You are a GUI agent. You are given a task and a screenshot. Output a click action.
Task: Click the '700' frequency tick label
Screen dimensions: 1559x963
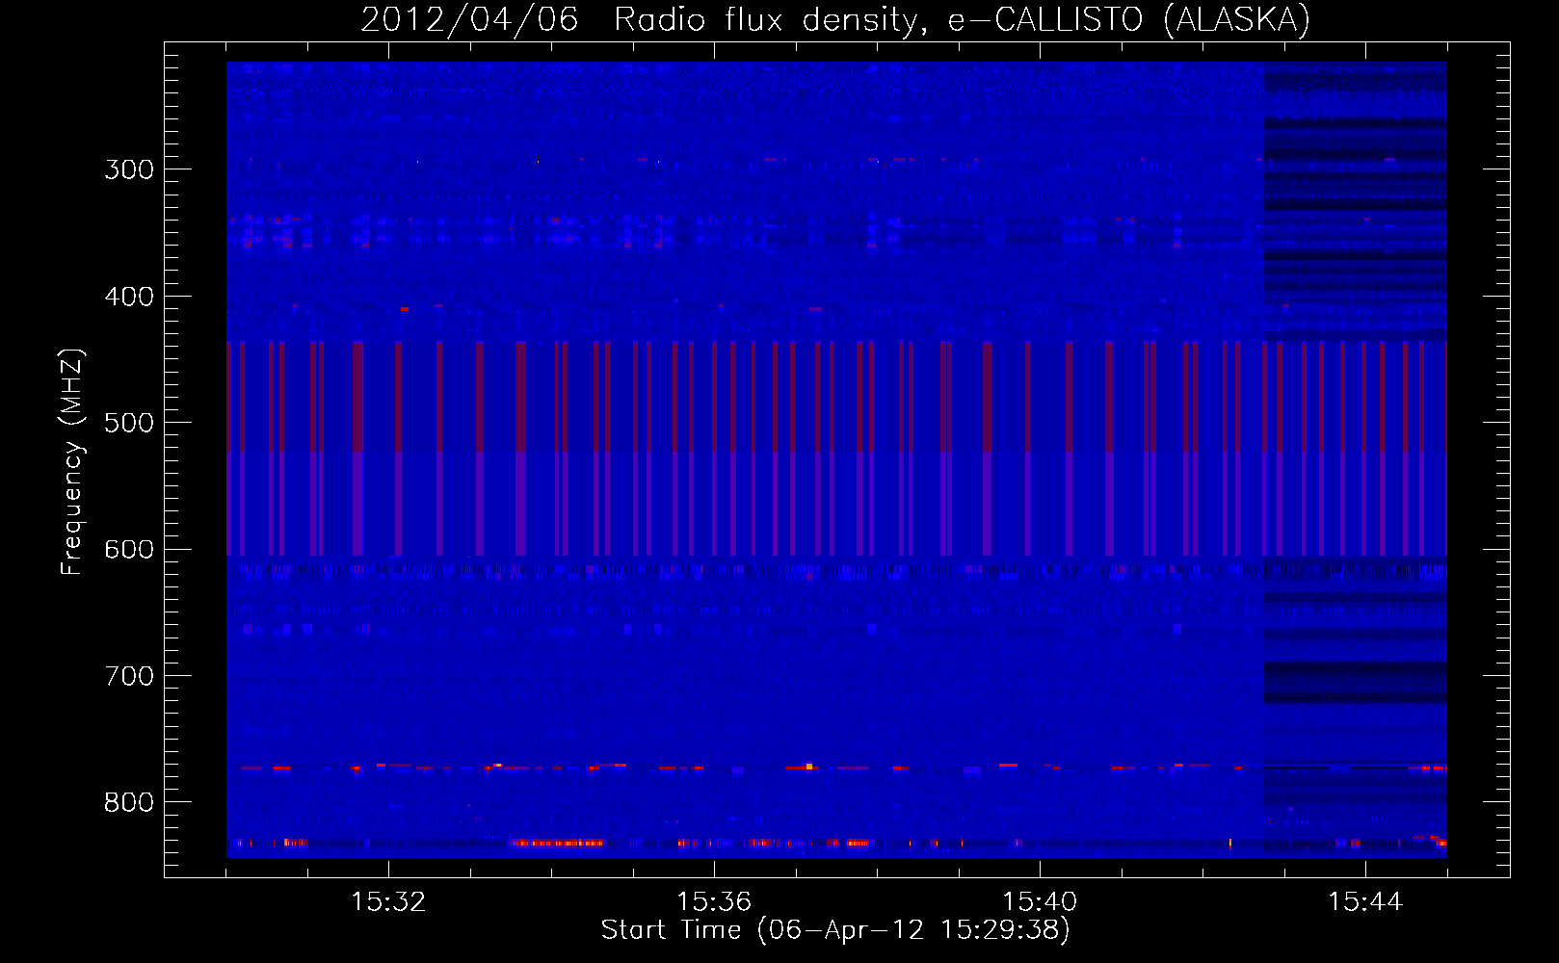point(129,676)
